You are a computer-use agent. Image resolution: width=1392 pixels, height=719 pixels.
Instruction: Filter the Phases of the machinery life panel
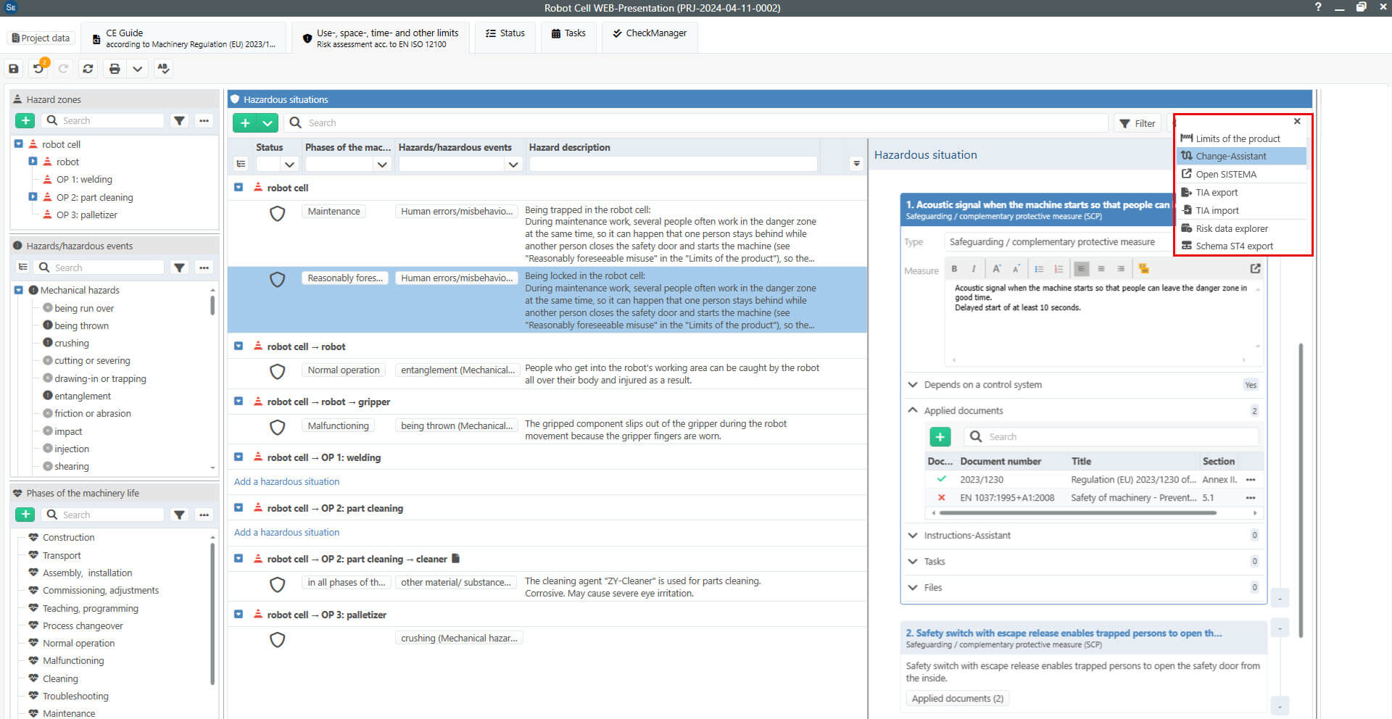click(x=179, y=514)
